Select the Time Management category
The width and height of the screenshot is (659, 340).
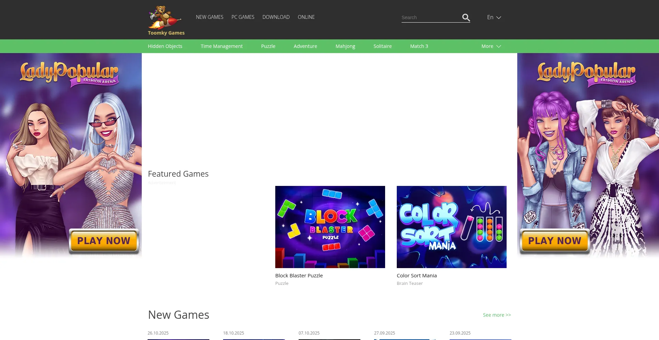(221, 46)
